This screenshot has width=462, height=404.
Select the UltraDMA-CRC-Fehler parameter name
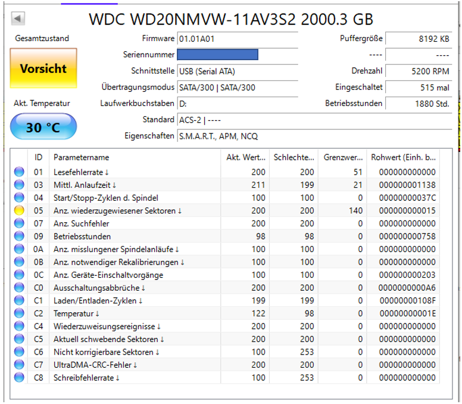coord(95,365)
